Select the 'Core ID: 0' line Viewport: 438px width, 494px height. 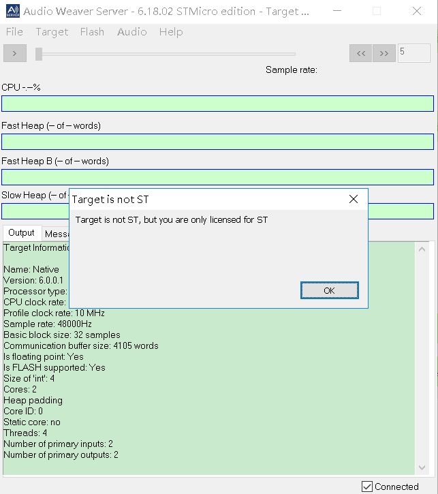(23, 411)
